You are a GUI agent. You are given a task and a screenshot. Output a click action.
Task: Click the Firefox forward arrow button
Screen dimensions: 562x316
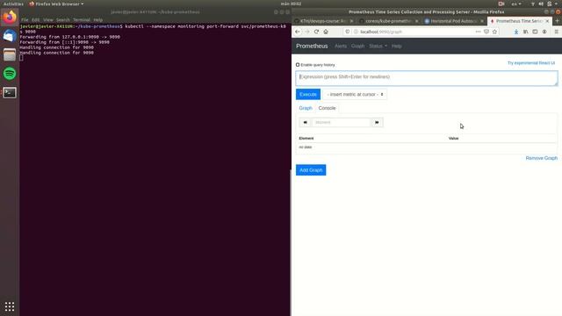(x=307, y=32)
